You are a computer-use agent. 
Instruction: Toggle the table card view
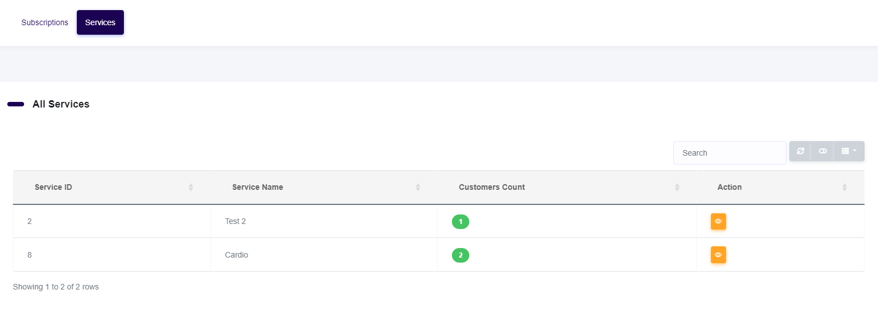pos(822,151)
